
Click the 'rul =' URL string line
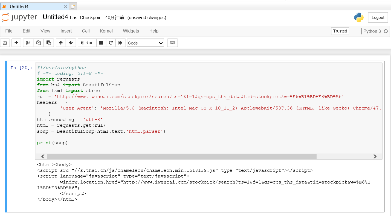click(190, 97)
